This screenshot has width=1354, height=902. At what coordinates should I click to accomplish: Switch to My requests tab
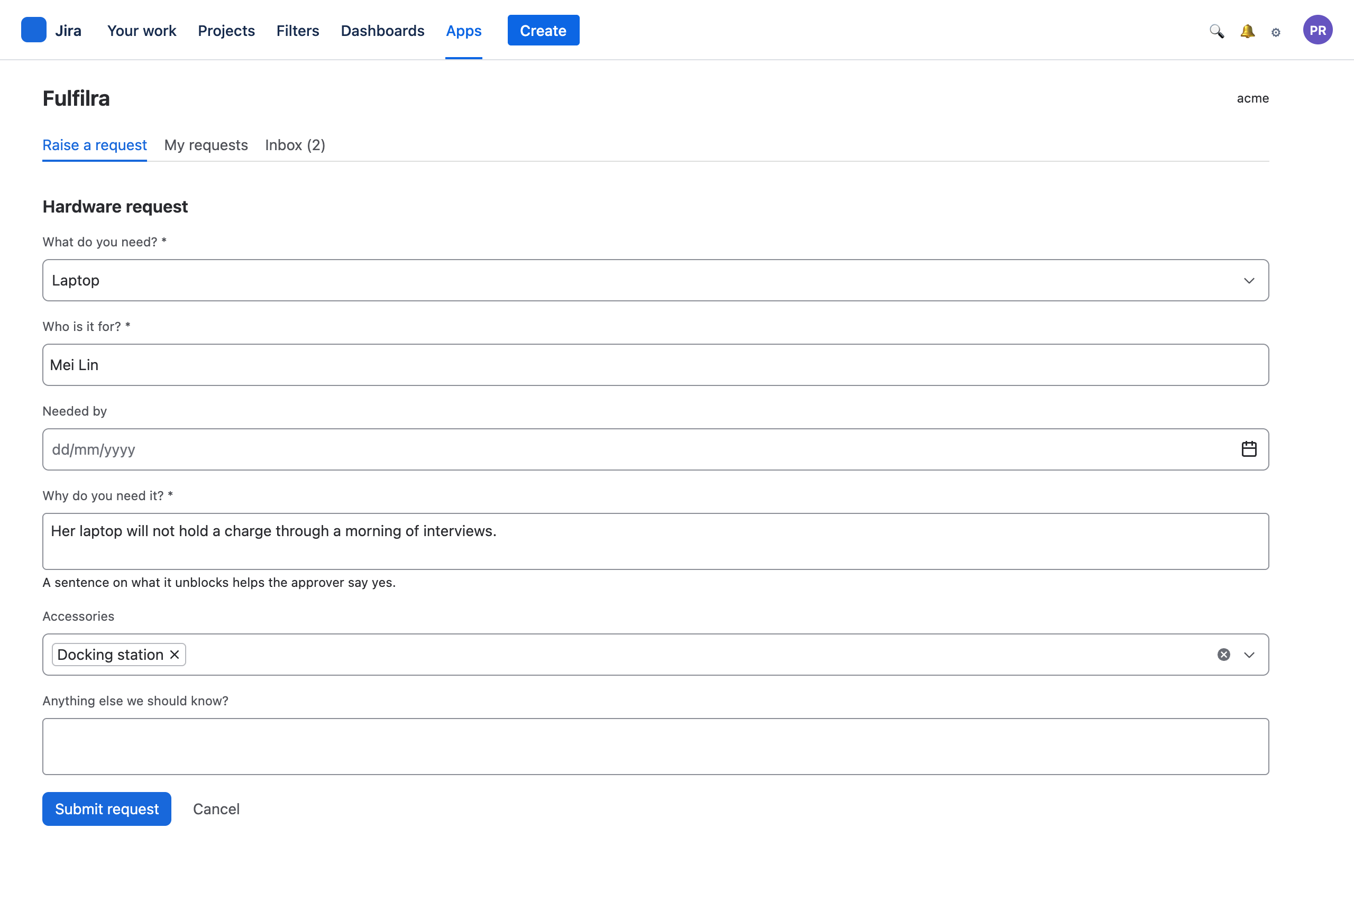coord(206,145)
